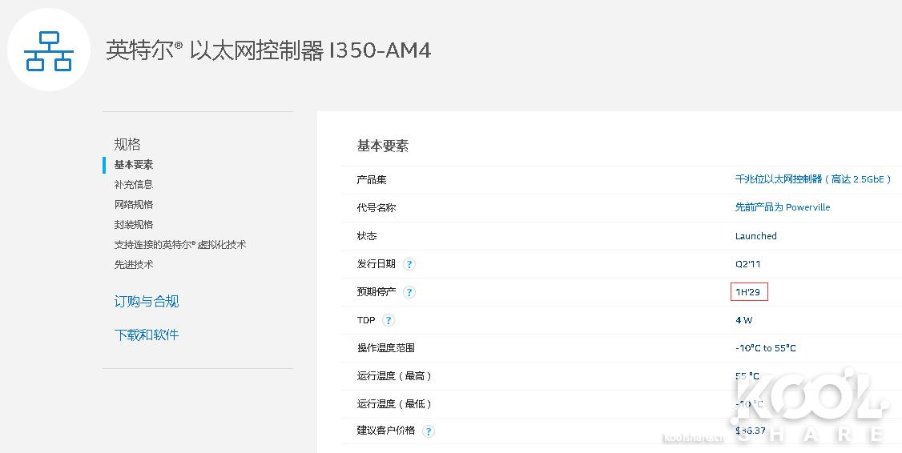Open 千兆位以太网控制器 product collection link
This screenshot has height=453, width=902.
[x=813, y=179]
